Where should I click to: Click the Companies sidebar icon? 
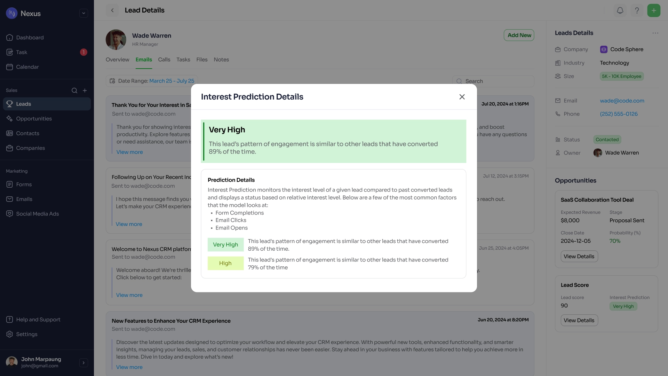click(x=9, y=148)
